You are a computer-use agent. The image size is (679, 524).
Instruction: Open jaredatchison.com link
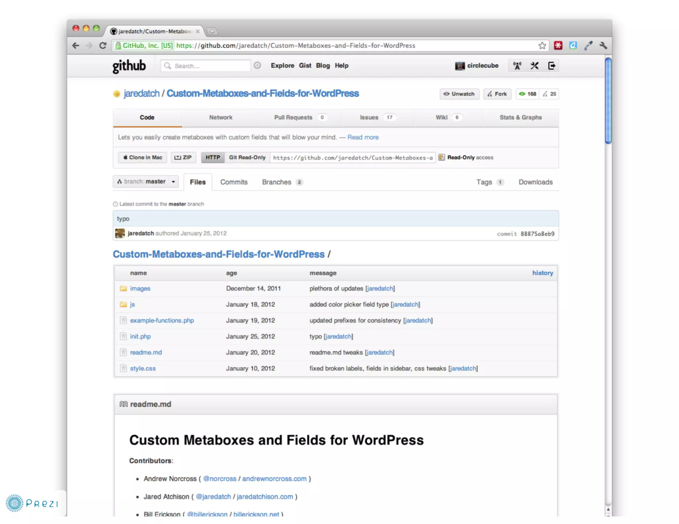point(265,497)
